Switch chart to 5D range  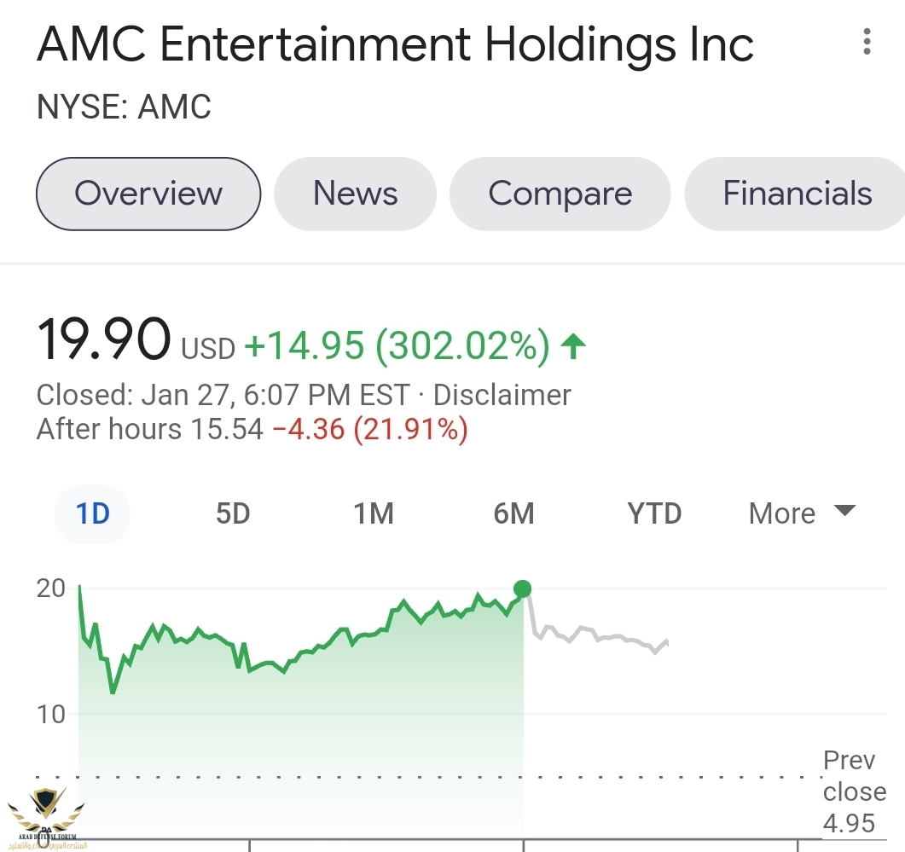pyautogui.click(x=233, y=513)
